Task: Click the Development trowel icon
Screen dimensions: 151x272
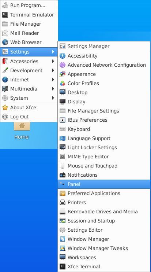Action: point(5,70)
